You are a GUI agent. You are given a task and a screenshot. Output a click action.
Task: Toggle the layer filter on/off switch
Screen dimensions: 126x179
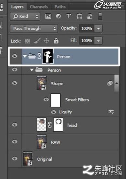click(x=100, y=16)
